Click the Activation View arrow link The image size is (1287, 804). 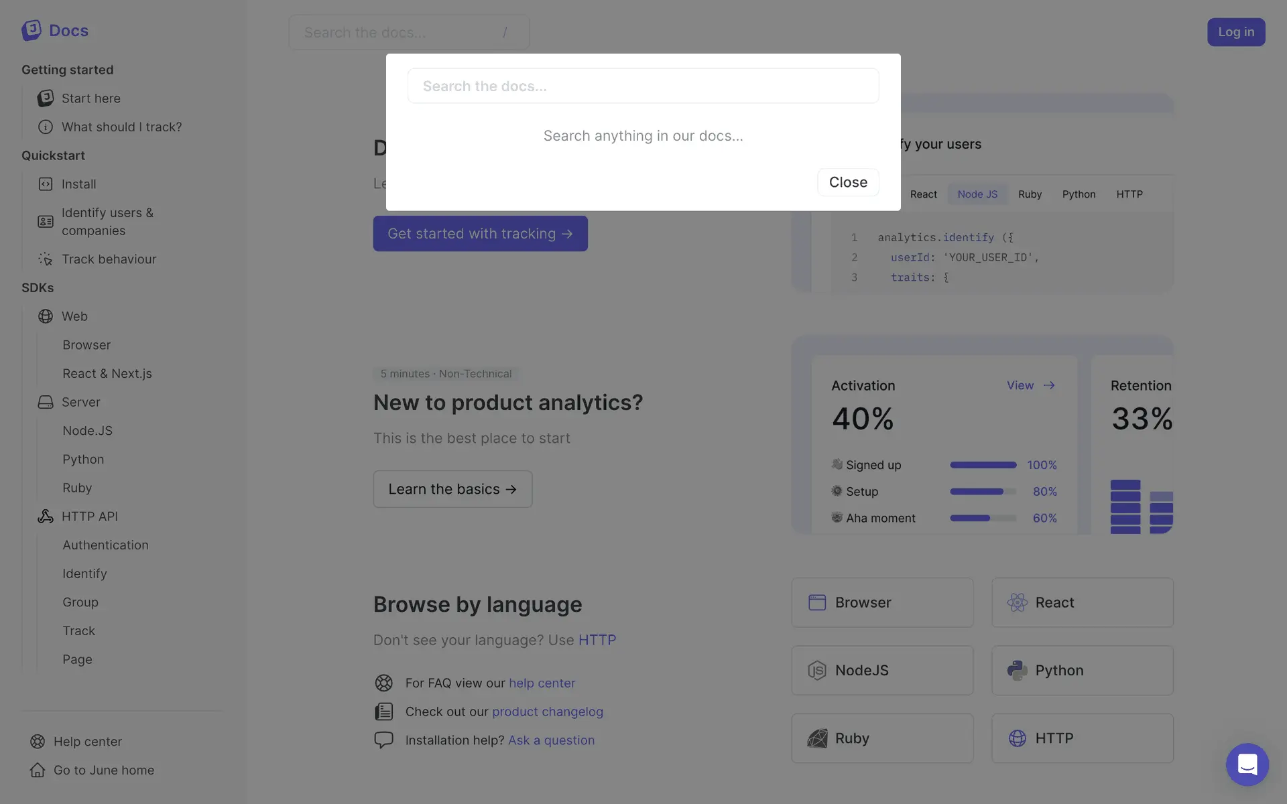(x=1031, y=385)
